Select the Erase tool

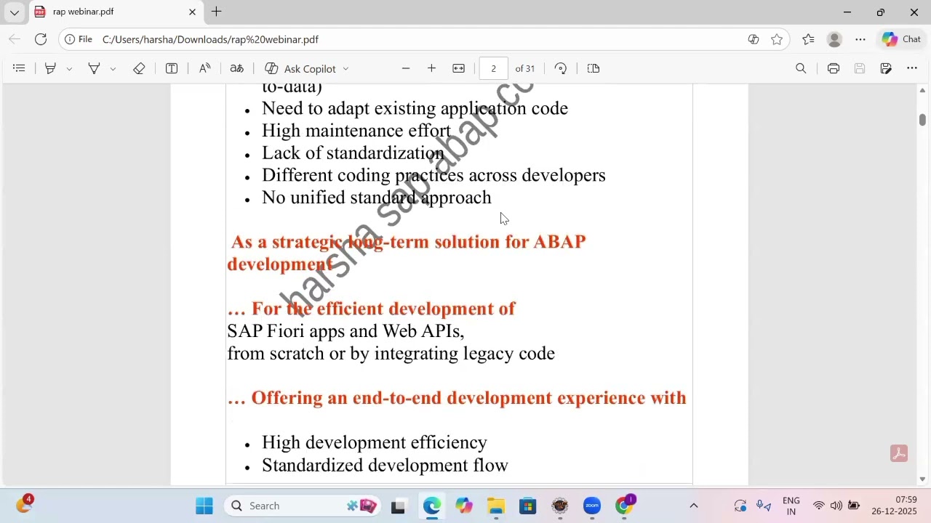tap(139, 68)
